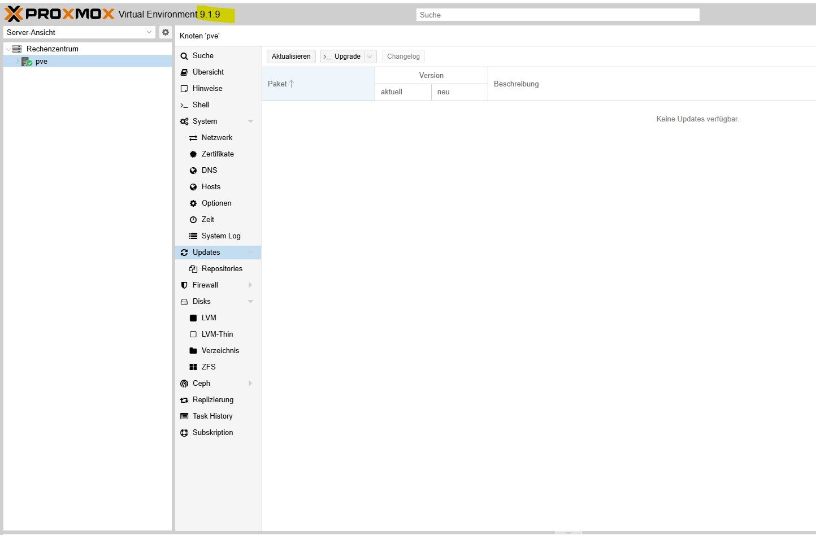Click the Firewall shield icon
This screenshot has width=816, height=535.
184,285
